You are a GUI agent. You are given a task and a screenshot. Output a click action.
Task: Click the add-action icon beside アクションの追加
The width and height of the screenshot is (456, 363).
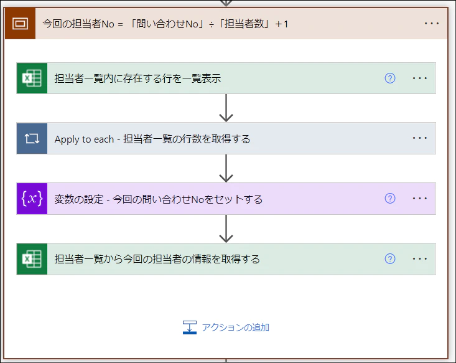click(190, 328)
